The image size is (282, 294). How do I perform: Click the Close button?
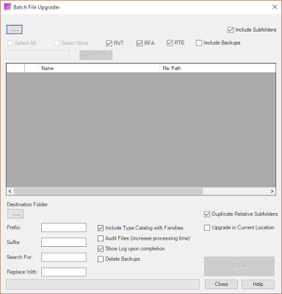click(221, 284)
